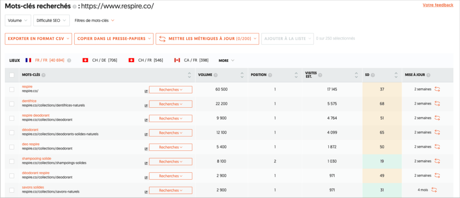Click help icon beside VOLUME header
This screenshot has width=460, height=198.
[x=216, y=75]
